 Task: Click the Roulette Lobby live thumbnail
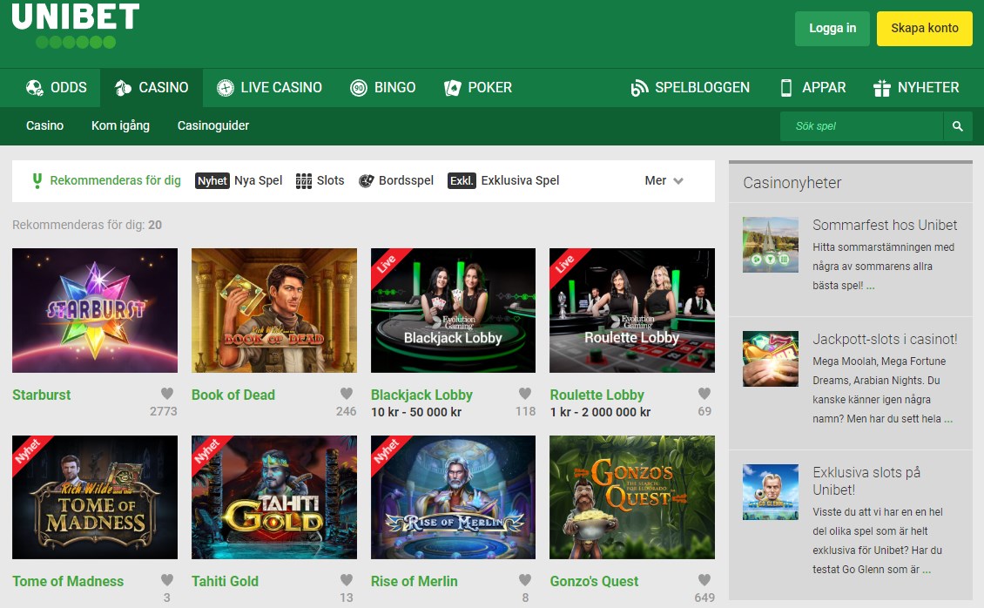click(632, 310)
